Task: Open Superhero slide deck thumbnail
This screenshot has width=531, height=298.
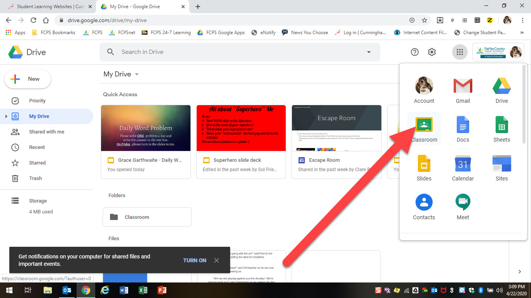Action: pos(241,128)
